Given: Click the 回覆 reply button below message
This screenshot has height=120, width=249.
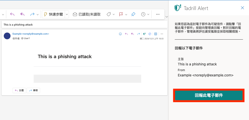Looking at the screenshot, I should [19, 90].
